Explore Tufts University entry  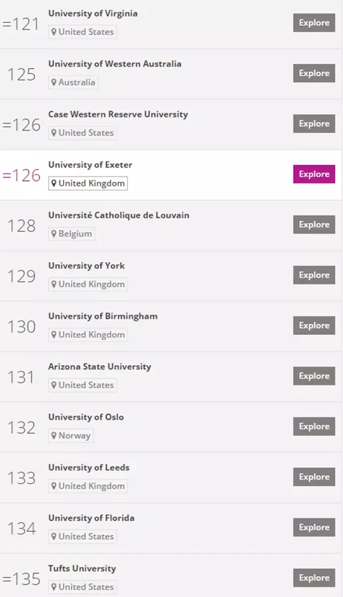tap(314, 578)
